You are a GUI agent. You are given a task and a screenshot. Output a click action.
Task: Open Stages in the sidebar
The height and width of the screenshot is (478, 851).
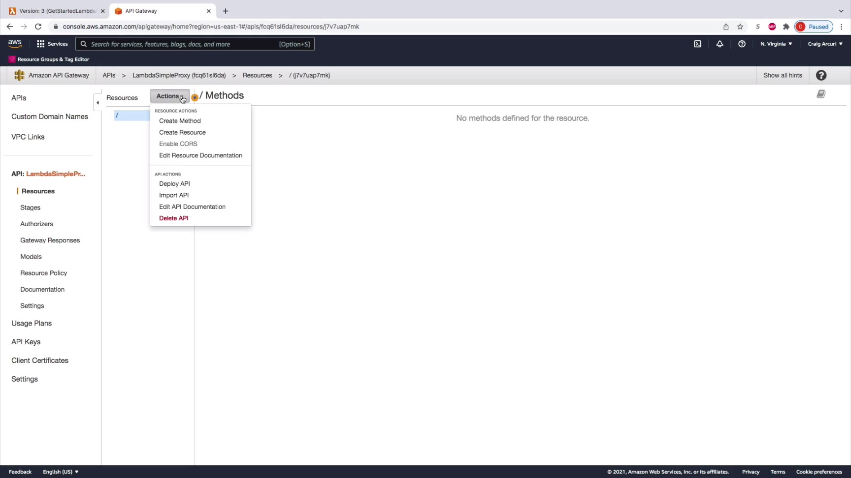click(x=30, y=208)
